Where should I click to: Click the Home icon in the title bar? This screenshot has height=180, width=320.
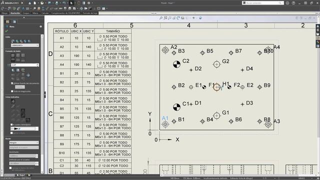pos(30,3)
